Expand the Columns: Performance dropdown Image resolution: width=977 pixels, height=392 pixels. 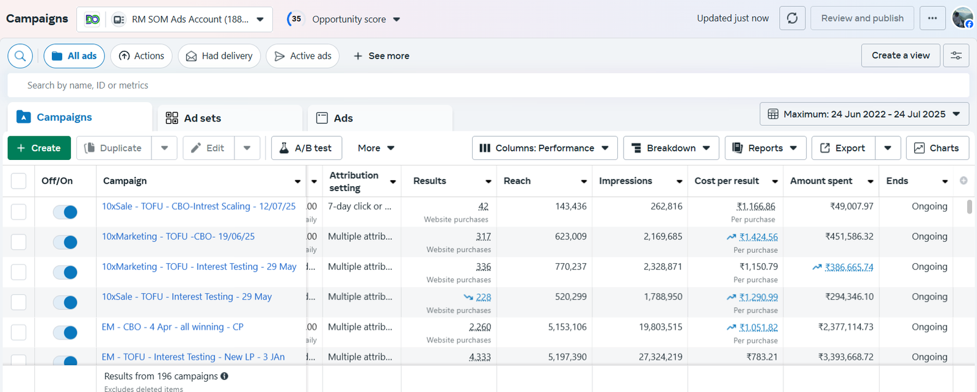544,148
